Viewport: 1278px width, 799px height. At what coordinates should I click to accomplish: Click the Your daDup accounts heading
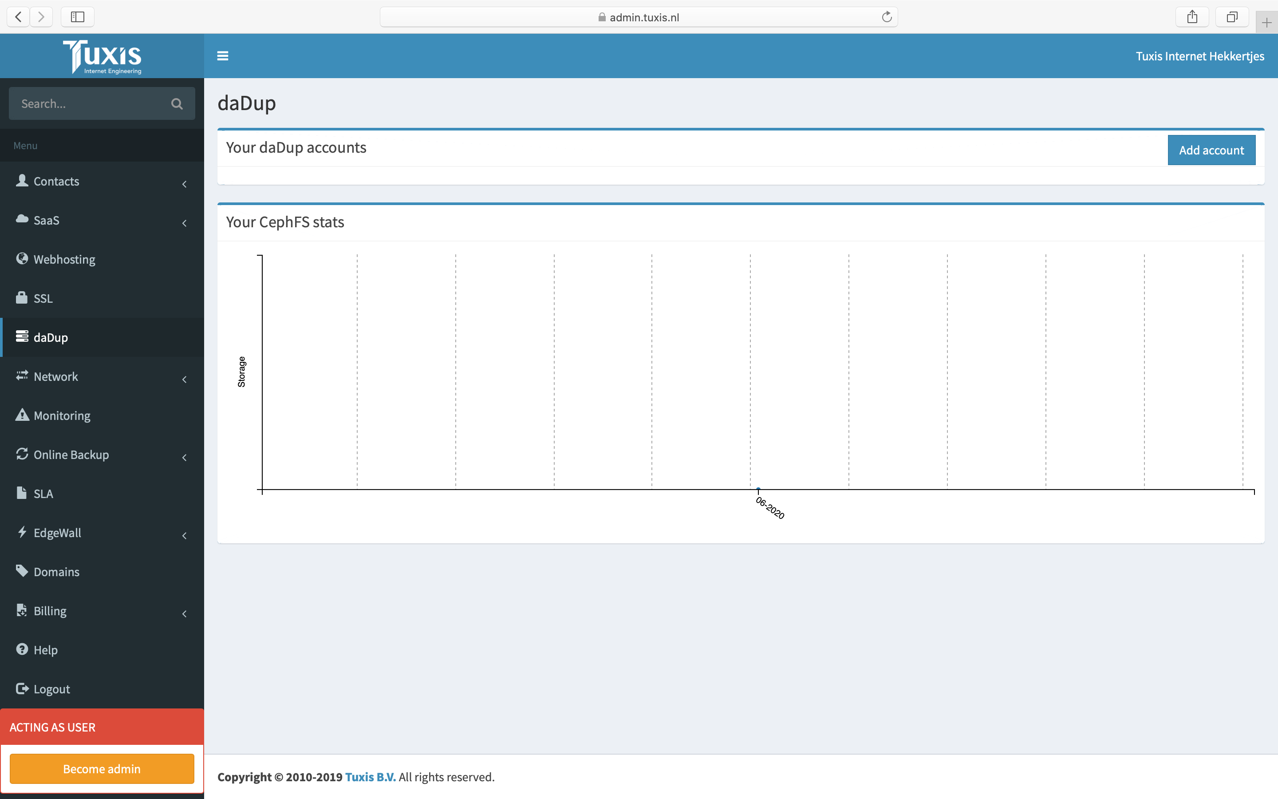(296, 147)
